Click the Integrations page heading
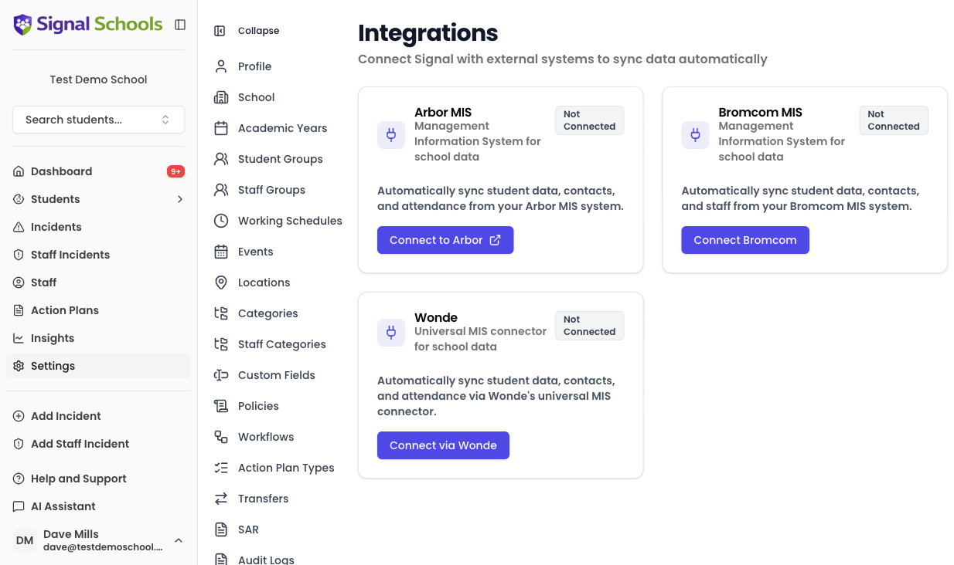954x565 pixels. [428, 33]
